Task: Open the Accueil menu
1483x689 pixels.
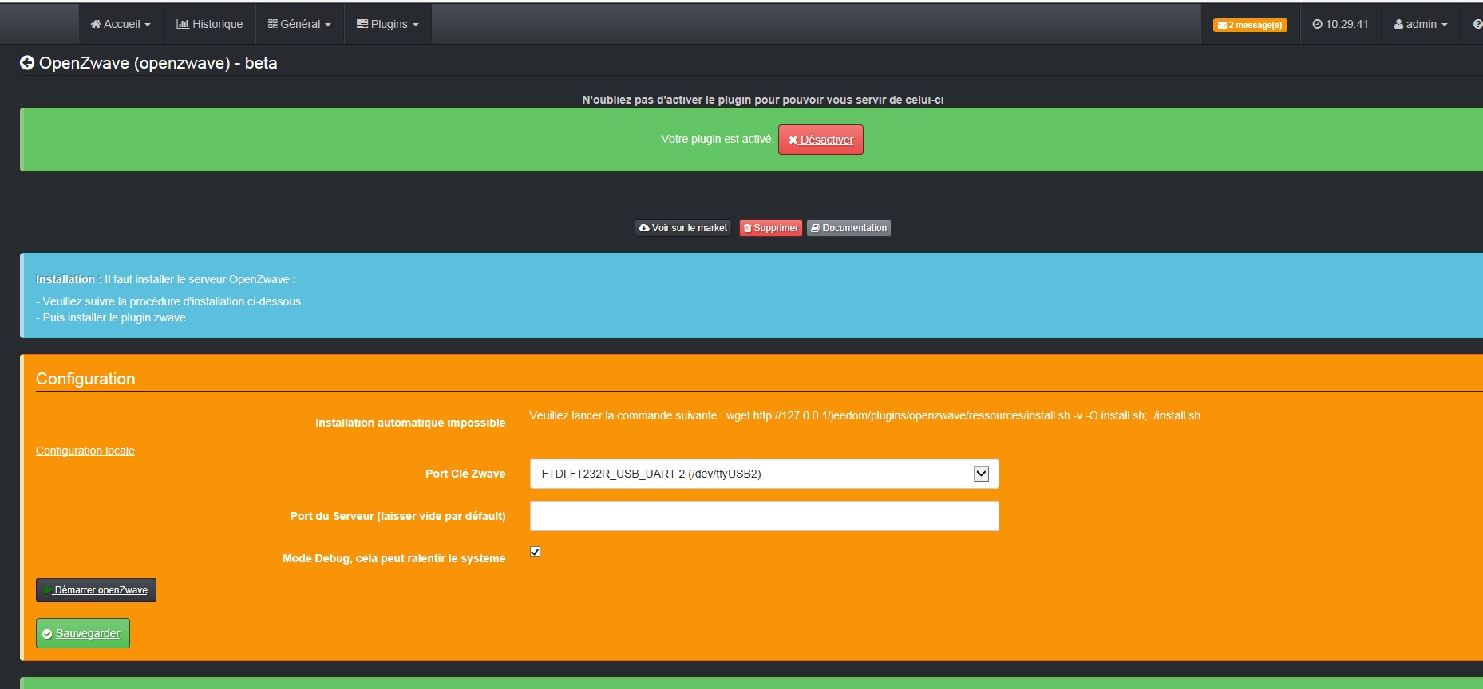Action: pos(121,24)
